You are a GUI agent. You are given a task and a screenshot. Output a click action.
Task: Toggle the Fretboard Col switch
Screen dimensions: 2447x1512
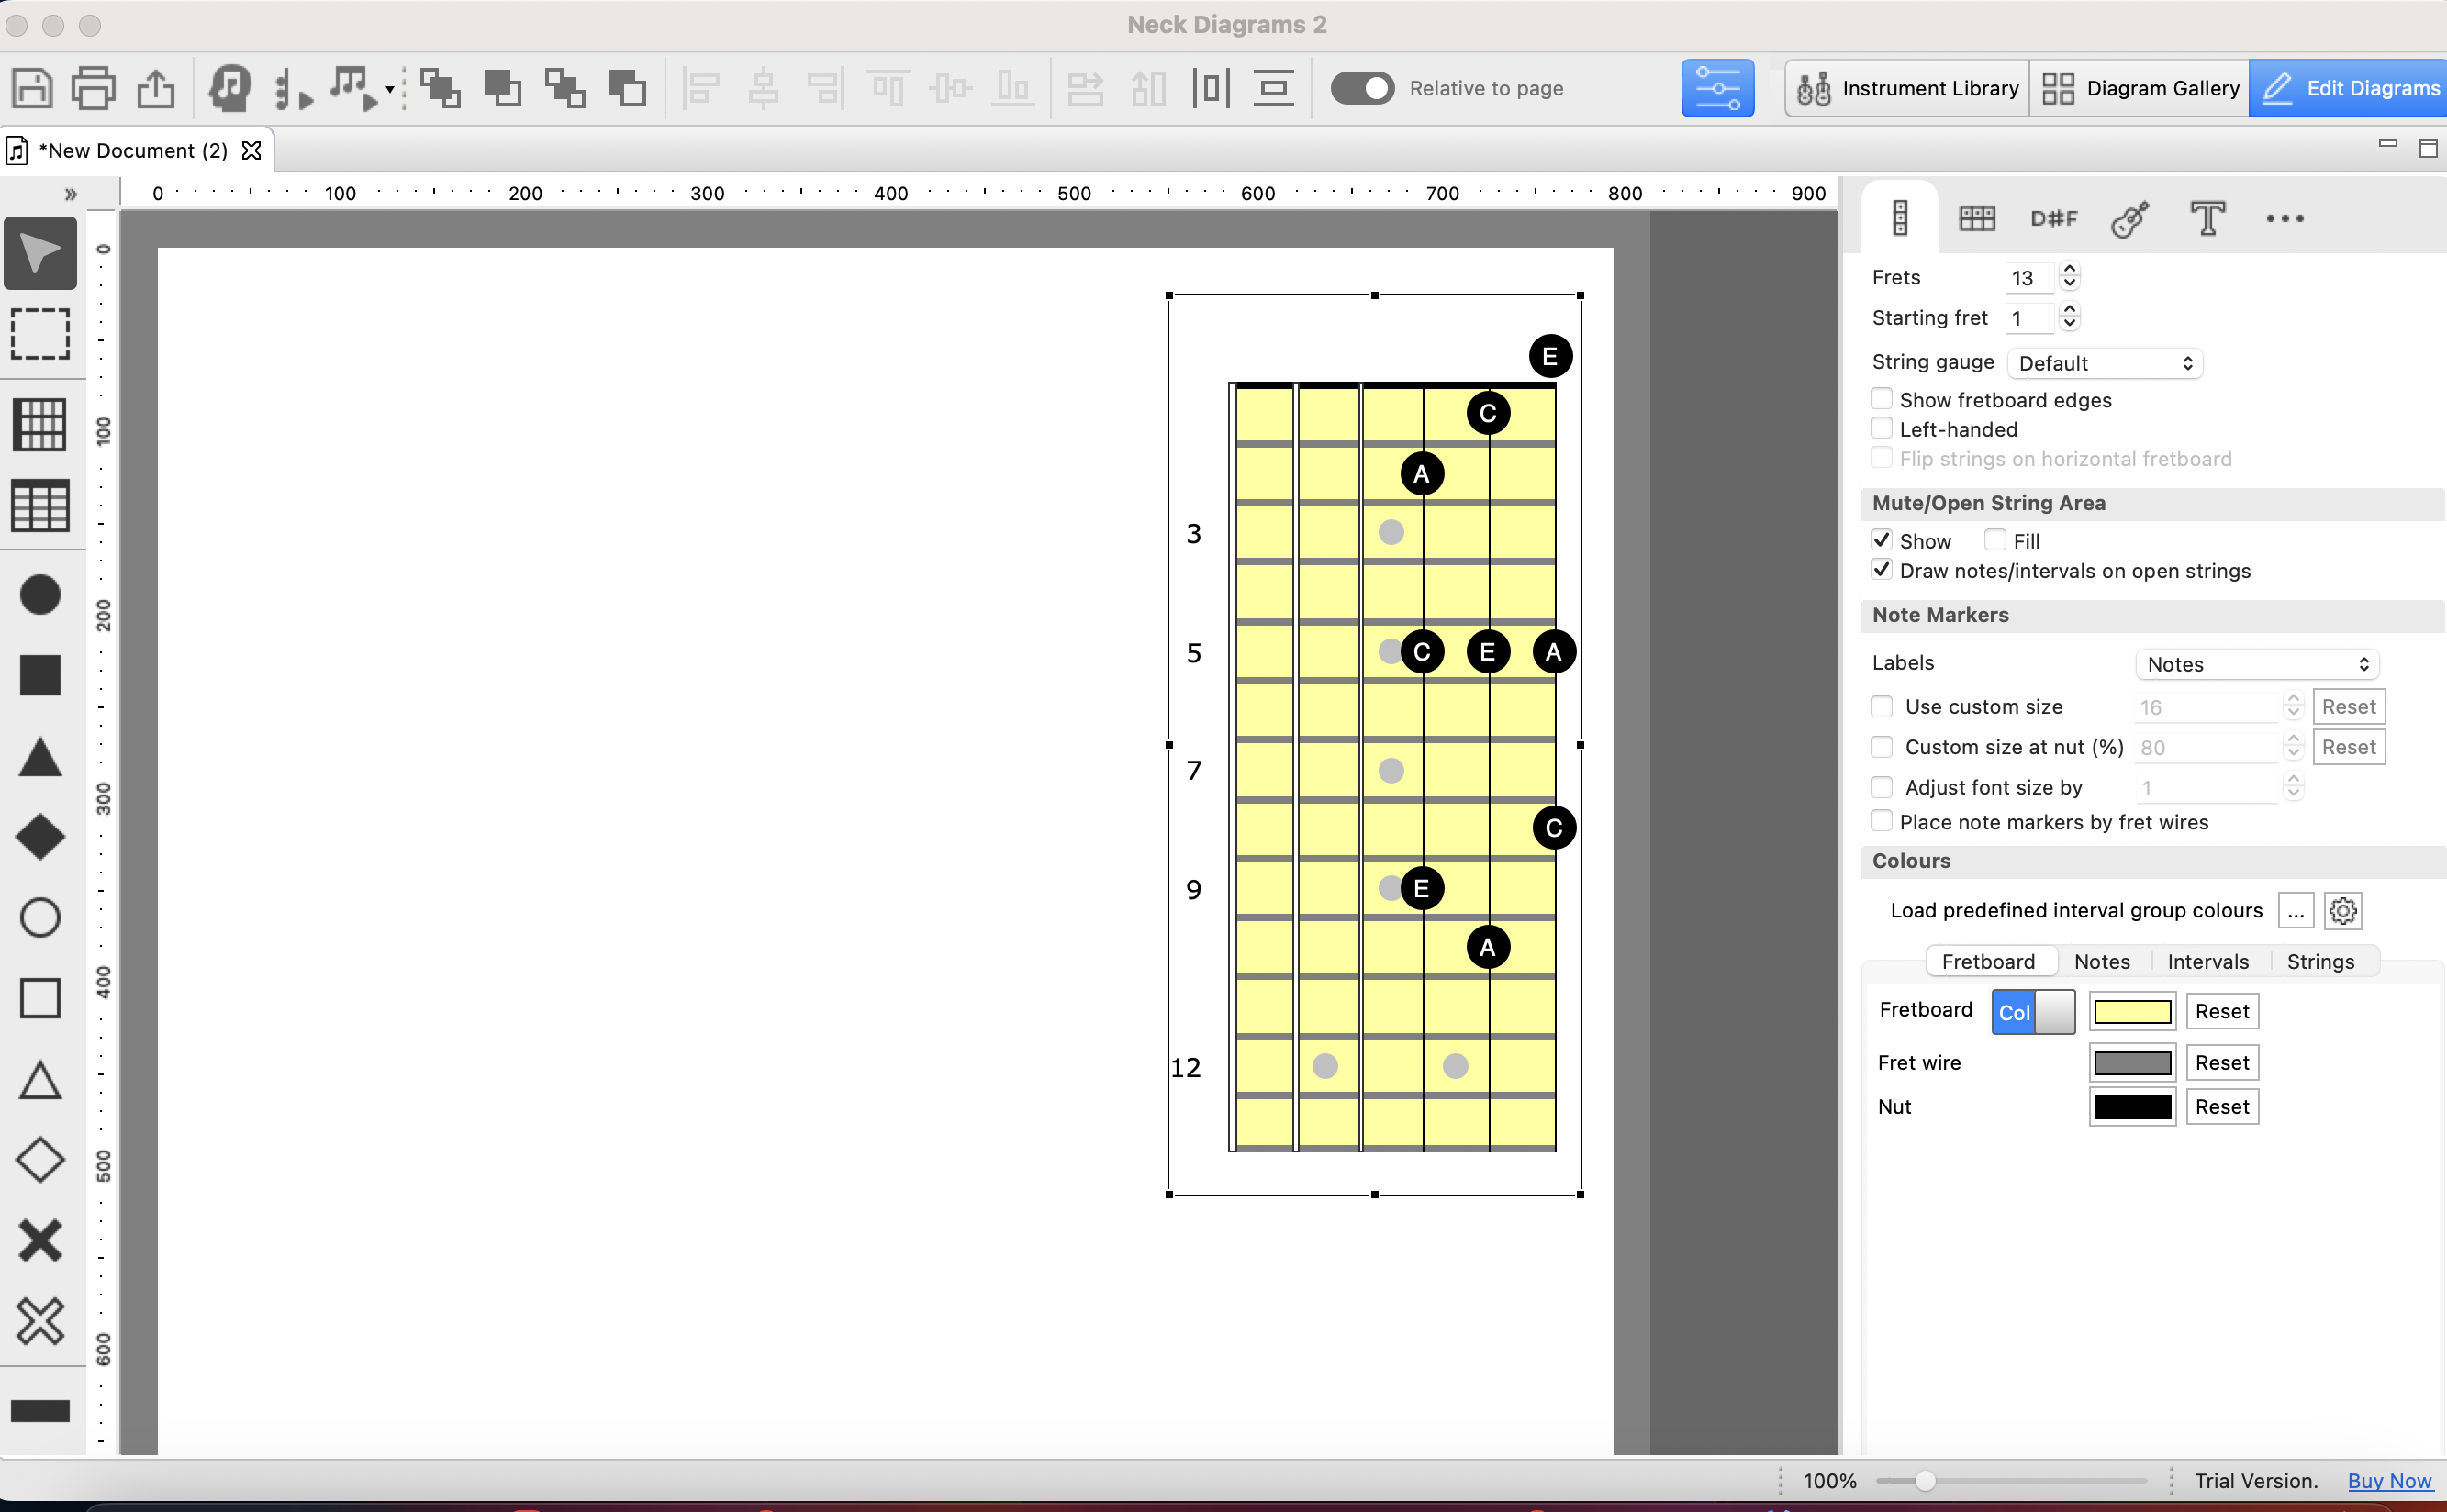coord(2033,1012)
